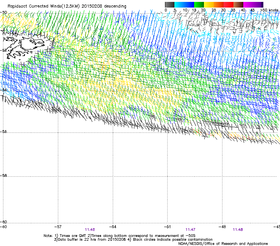Pick the orange 25-30 knots legend swatch
The height and width of the screenshot is (246, 280).
point(219,5)
